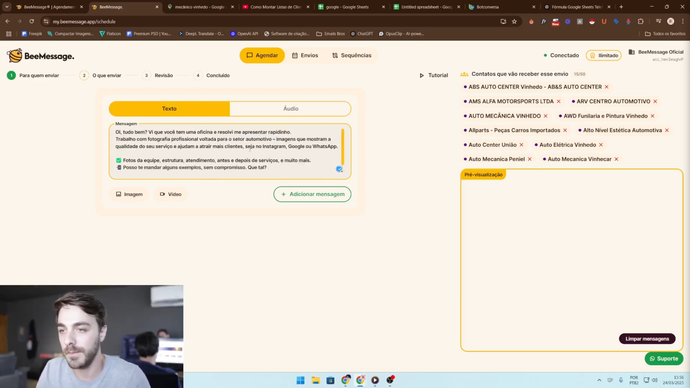Remove AMS ALFA MOTORSPORTS LTDA contact
The width and height of the screenshot is (690, 388).
coord(559,101)
